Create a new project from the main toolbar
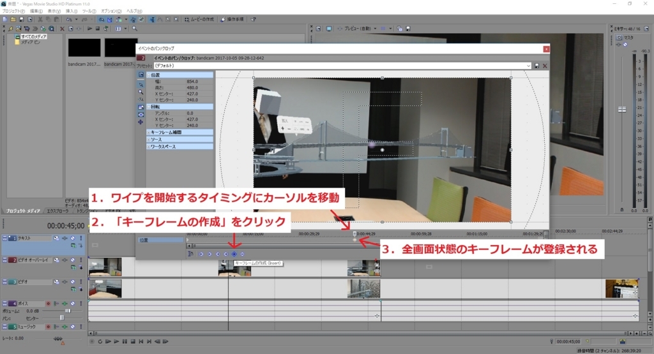 (5, 19)
